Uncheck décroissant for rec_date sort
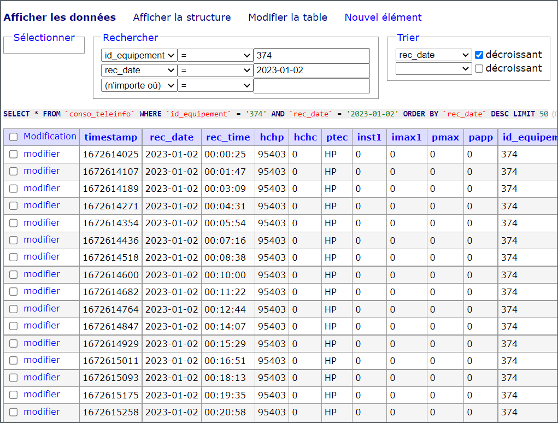558x423 pixels. point(479,55)
